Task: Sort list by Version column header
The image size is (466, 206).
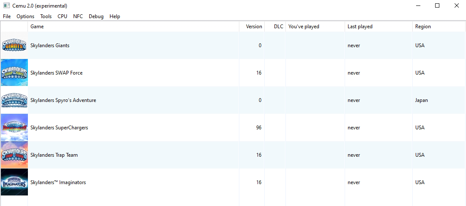Action: (252, 27)
